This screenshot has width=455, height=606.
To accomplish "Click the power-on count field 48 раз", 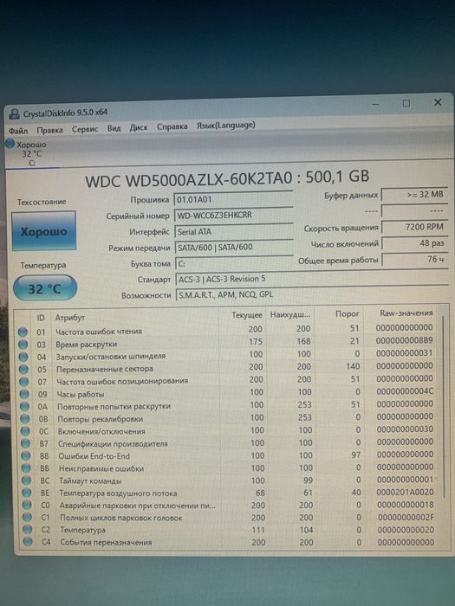I will (415, 243).
